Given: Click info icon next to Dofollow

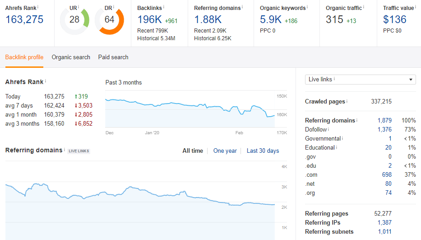Looking at the screenshot, I should 328,129.
